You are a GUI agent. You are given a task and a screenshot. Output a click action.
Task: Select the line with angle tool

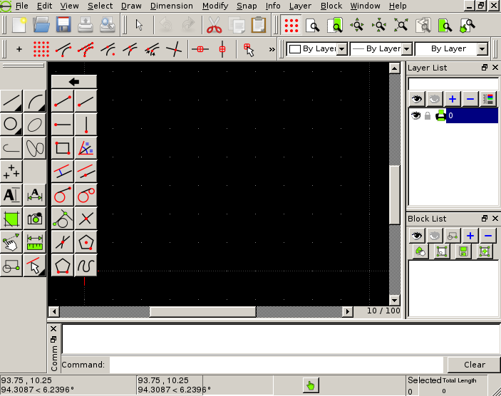(86, 101)
